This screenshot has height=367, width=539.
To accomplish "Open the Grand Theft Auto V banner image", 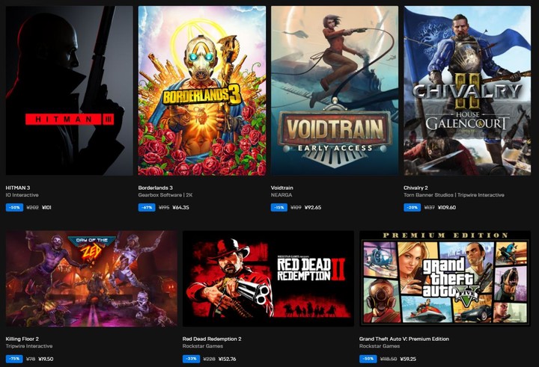I will tap(445, 278).
